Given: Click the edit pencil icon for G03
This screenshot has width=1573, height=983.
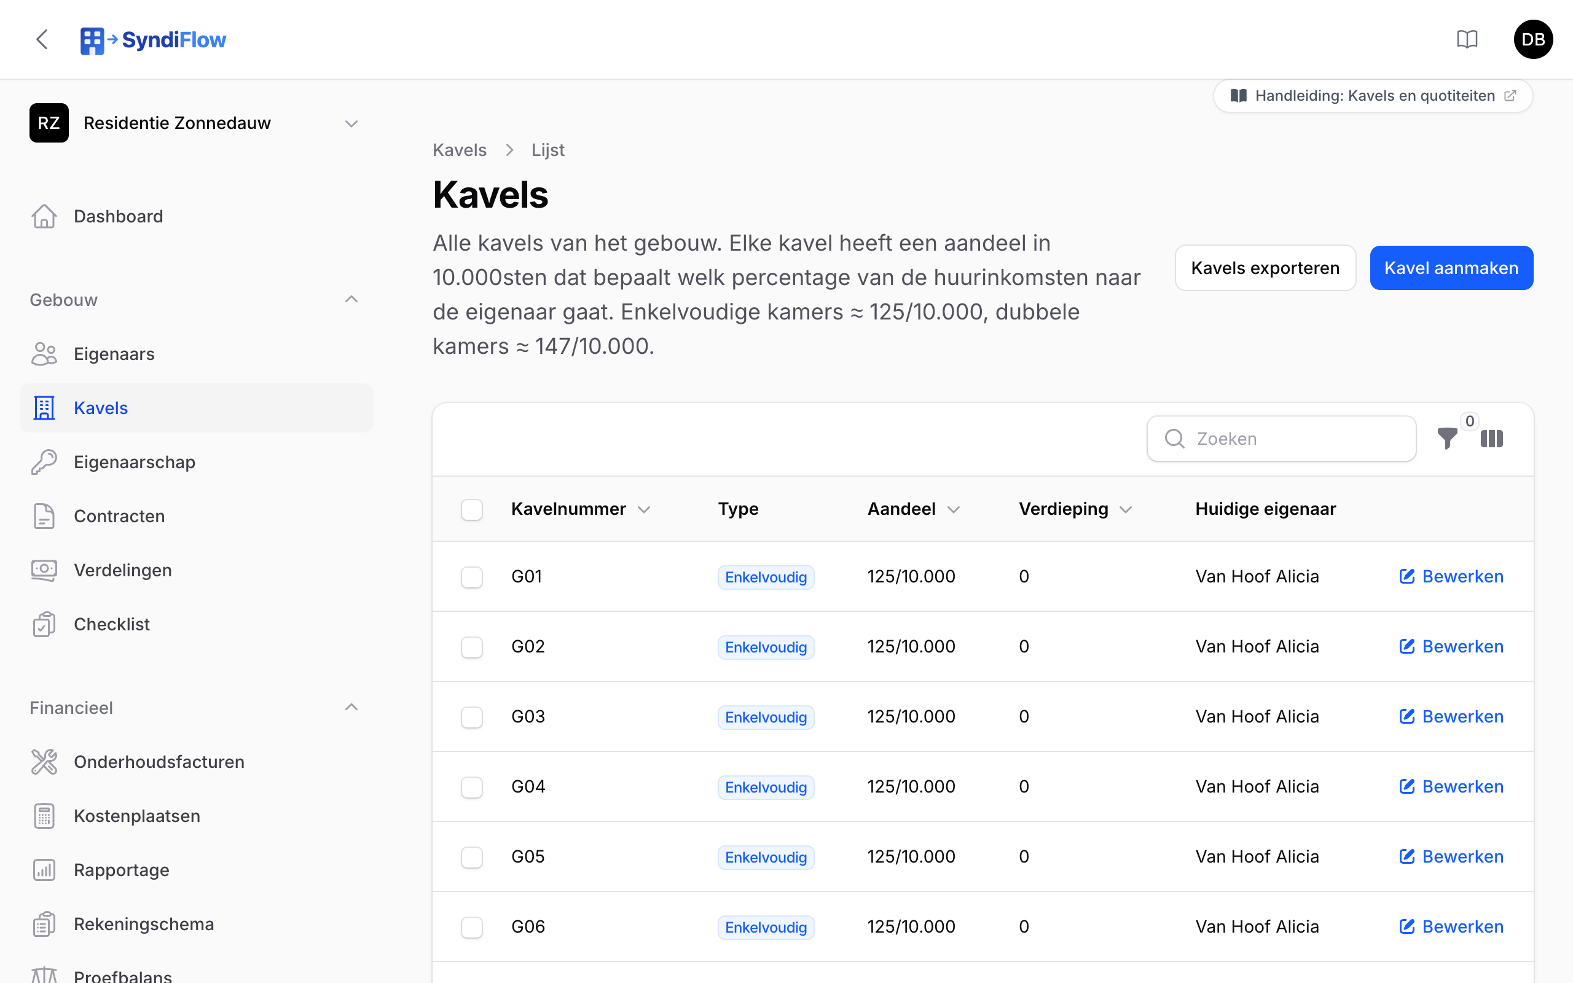Looking at the screenshot, I should pyautogui.click(x=1406, y=716).
